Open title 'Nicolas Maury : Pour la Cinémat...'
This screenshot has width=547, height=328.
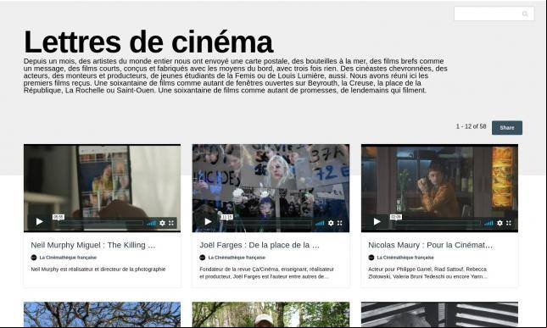pyautogui.click(x=431, y=245)
